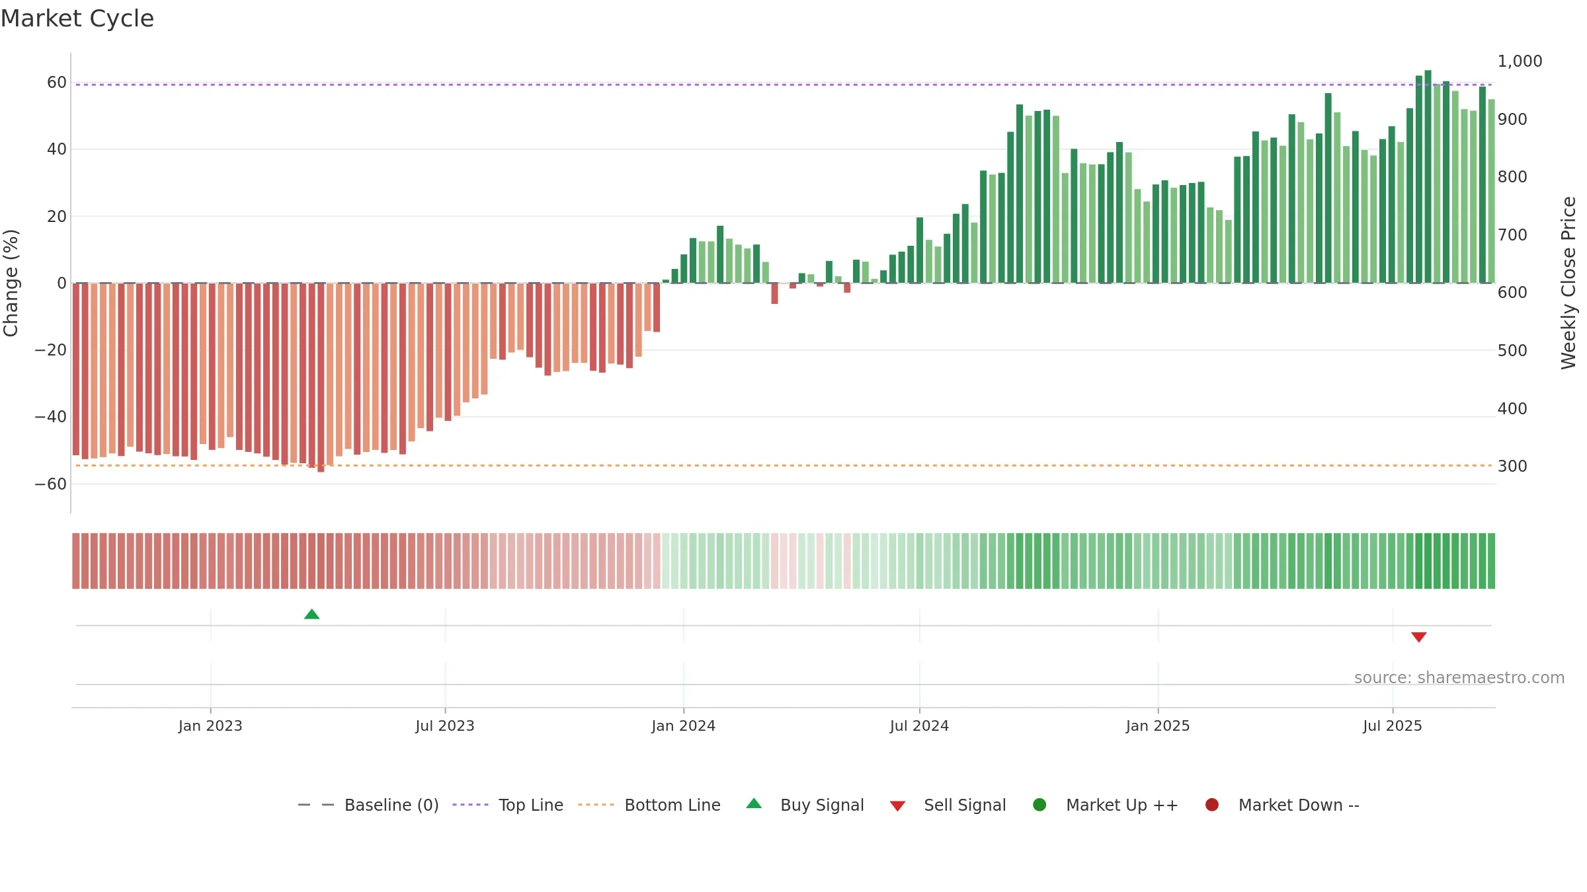
Task: Click the purple dotted line sample in legend
Action: tap(470, 805)
